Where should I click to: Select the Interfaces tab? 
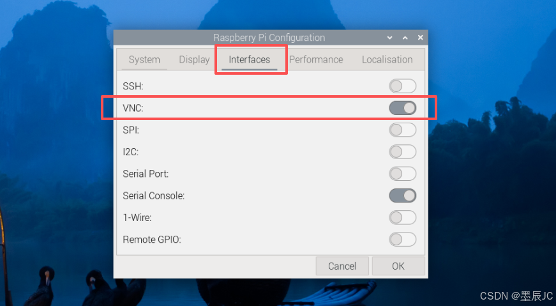[x=250, y=59]
